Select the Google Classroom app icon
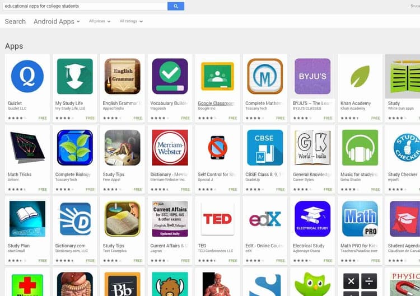Image resolution: width=420 pixels, height=296 pixels. (x=217, y=76)
